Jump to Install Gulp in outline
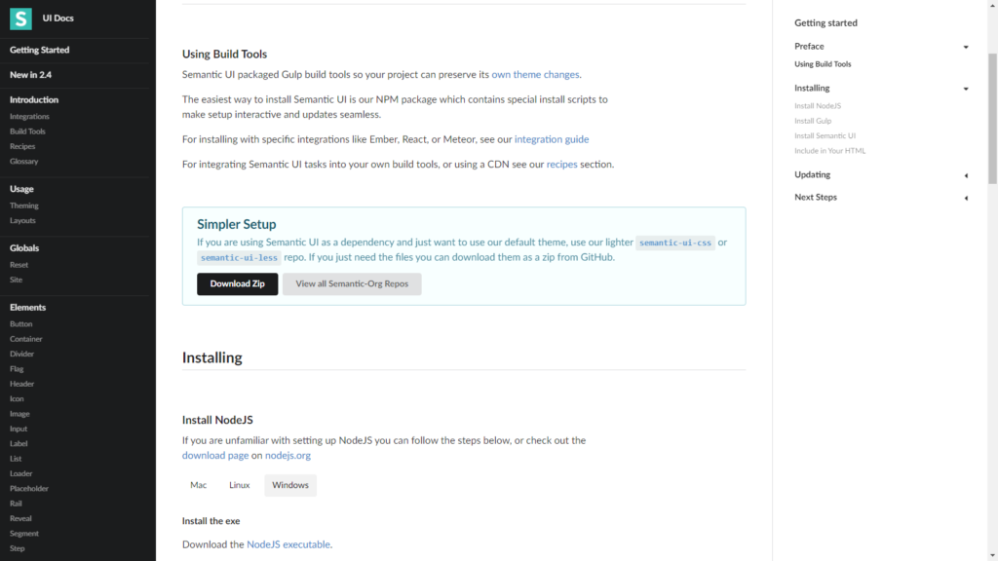 tap(813, 121)
